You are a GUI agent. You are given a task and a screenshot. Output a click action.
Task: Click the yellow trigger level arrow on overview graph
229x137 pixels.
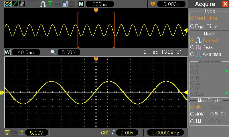[186, 30]
